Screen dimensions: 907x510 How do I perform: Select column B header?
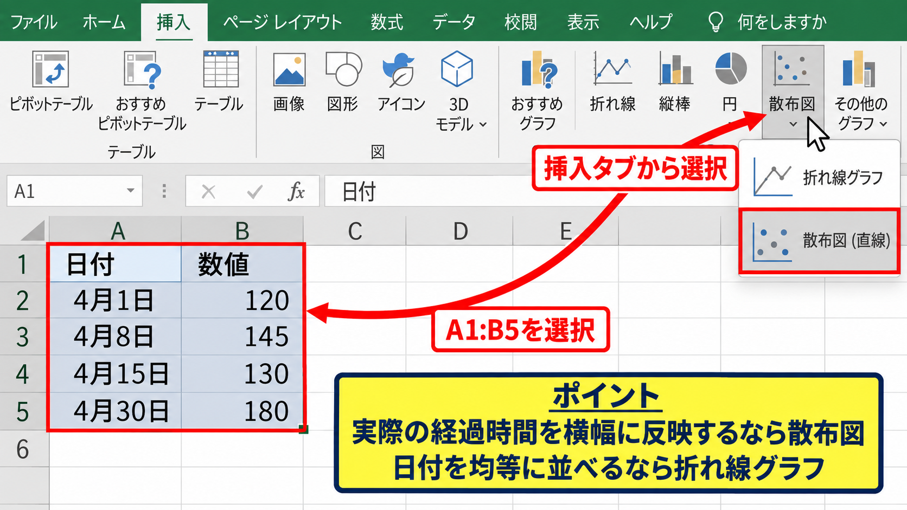242,231
